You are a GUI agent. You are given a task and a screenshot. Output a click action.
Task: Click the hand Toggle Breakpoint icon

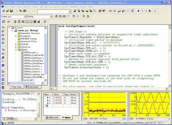click(73, 16)
